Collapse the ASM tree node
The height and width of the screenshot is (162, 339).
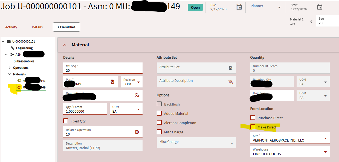6,55
